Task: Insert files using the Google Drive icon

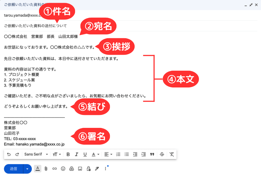Action: coord(71,169)
